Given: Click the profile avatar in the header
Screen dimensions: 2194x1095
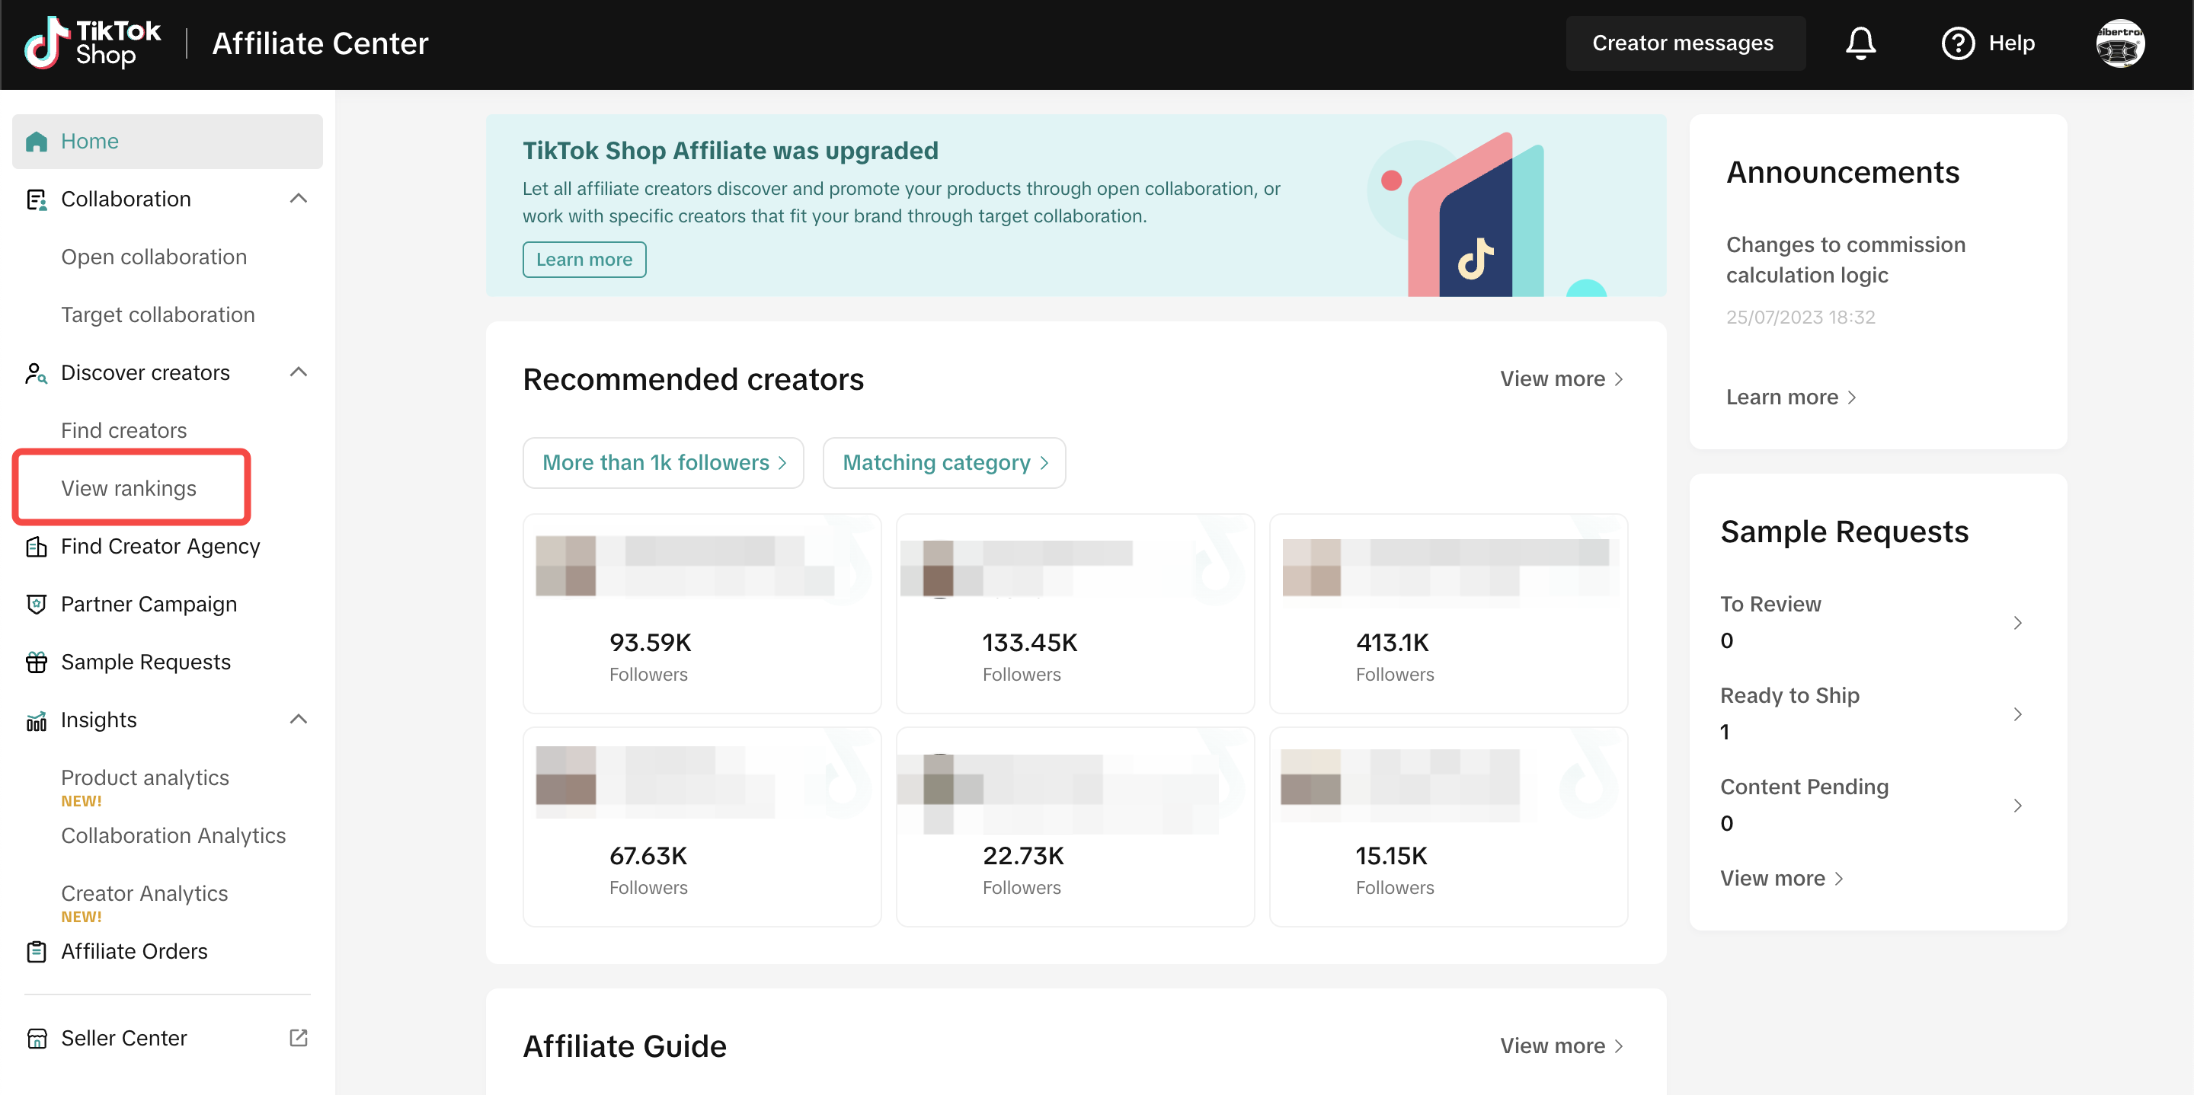Looking at the screenshot, I should [2119, 43].
